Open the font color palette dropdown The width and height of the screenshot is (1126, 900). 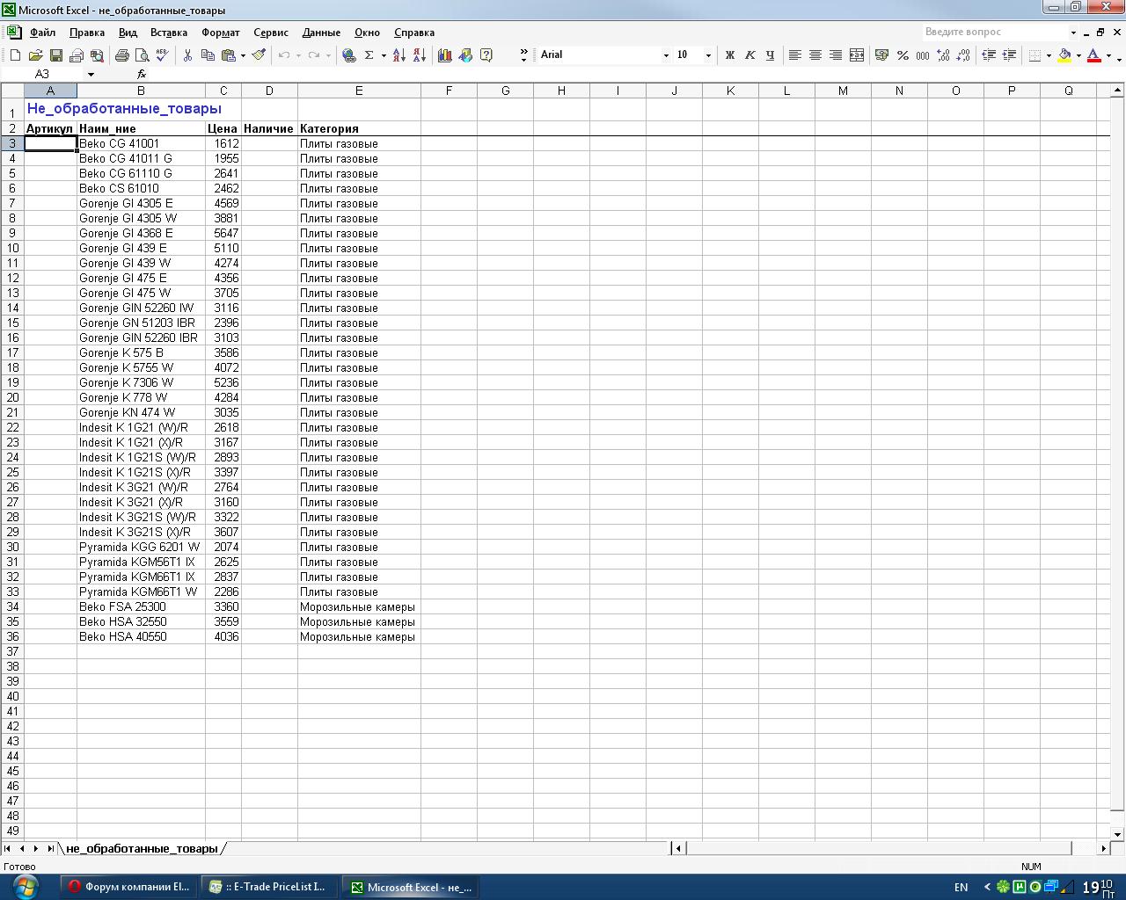pyautogui.click(x=1108, y=55)
